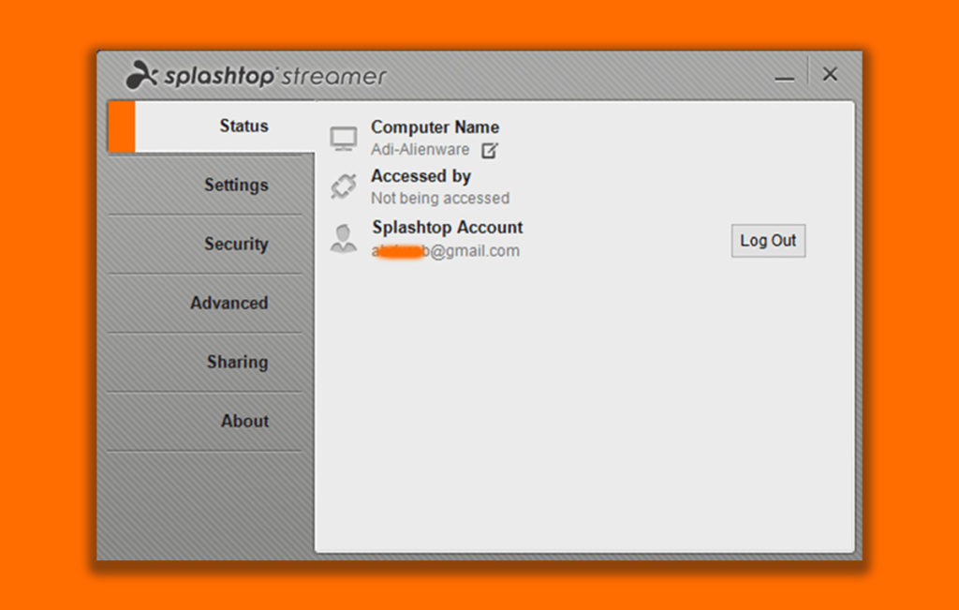
Task: Click the Splashtop logo in the title bar
Action: pos(140,74)
